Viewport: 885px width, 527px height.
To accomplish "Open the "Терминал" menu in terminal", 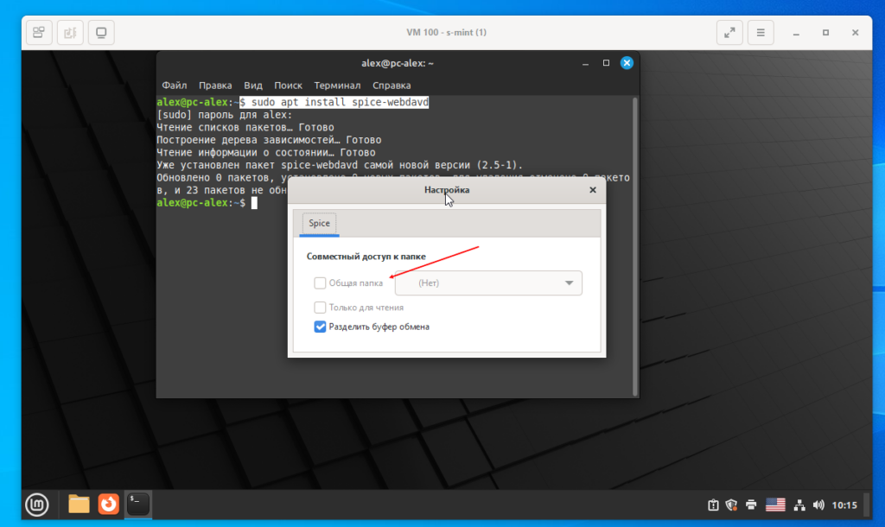I will click(x=337, y=86).
